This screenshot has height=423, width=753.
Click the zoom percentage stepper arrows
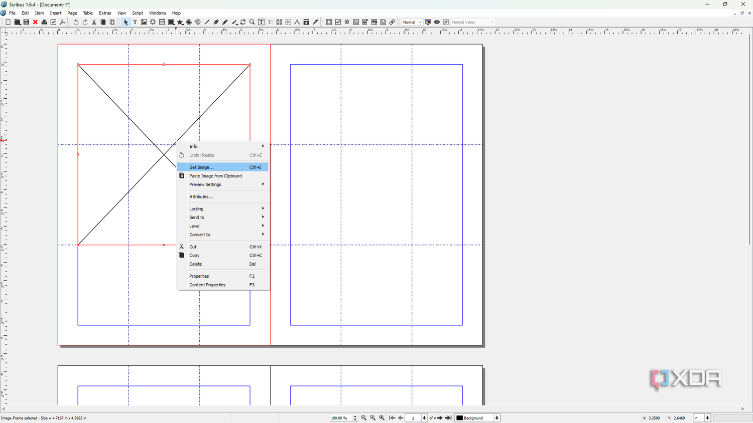[355, 418]
